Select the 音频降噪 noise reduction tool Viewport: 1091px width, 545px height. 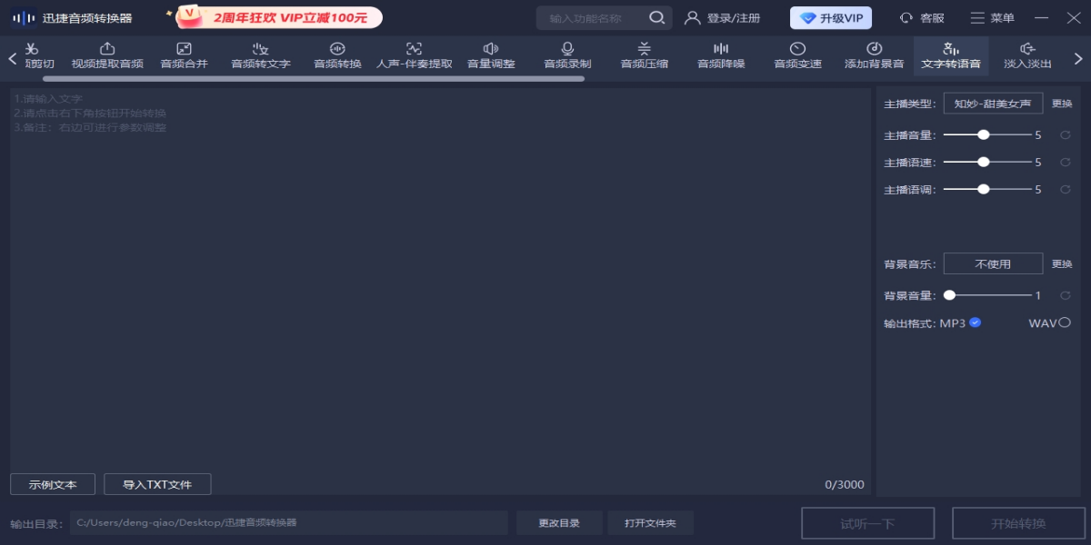point(721,55)
